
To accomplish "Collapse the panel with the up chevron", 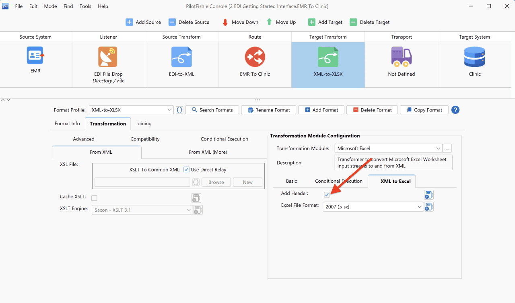I will click(3, 99).
